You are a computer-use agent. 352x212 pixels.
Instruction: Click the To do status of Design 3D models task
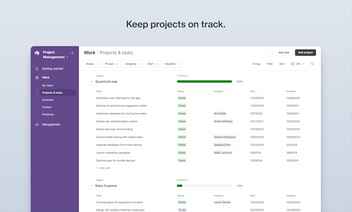pyautogui.click(x=182, y=210)
